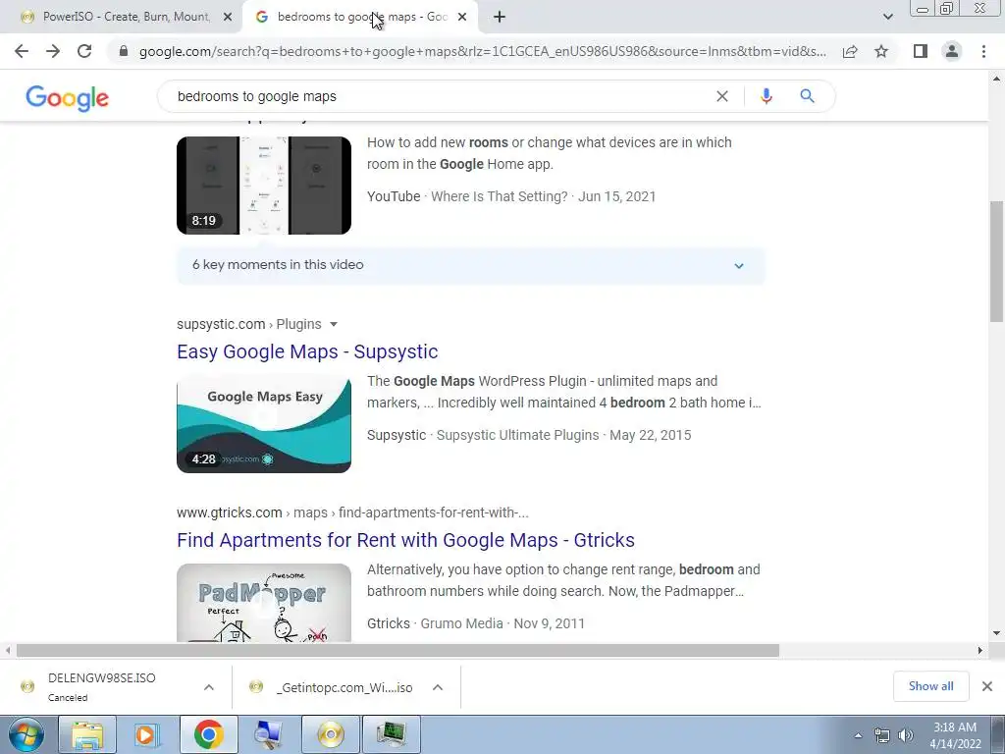Click the horizontal scrollbar thumb
This screenshot has height=754, width=1005.
click(397, 650)
